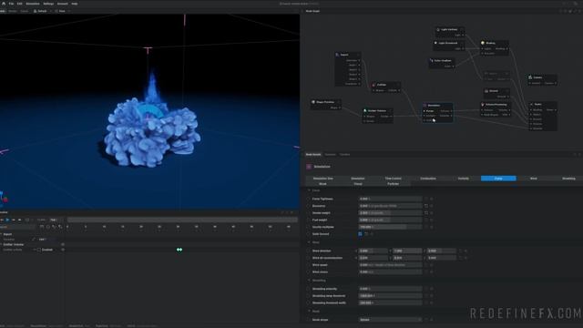583x328 pixels.
Task: Select the topmost Light node icon
Action: (438, 29)
